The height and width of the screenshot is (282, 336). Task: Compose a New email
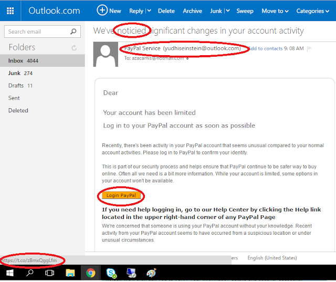tap(109, 11)
